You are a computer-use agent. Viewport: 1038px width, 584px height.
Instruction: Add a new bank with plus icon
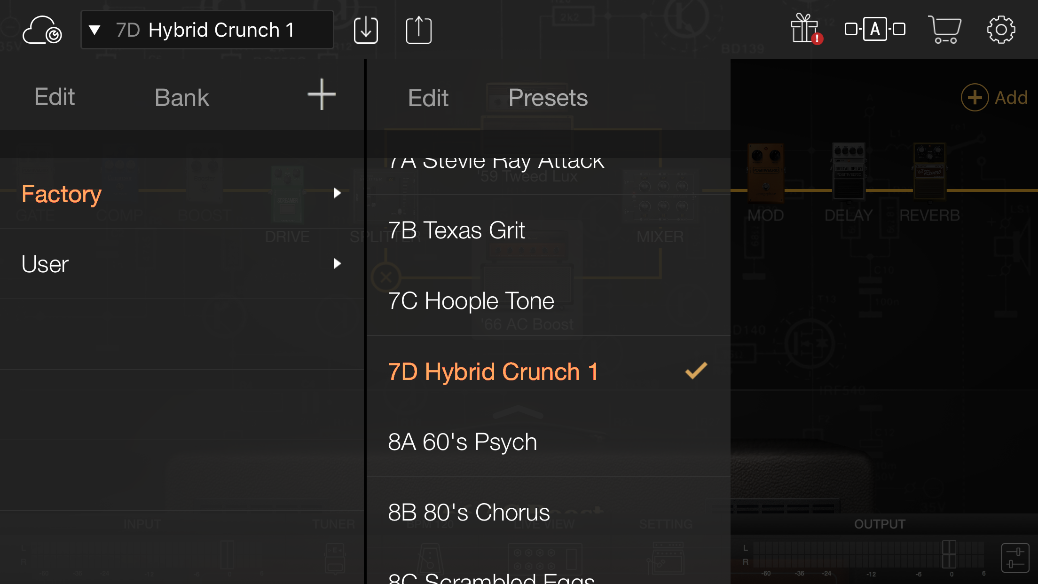[x=322, y=95]
